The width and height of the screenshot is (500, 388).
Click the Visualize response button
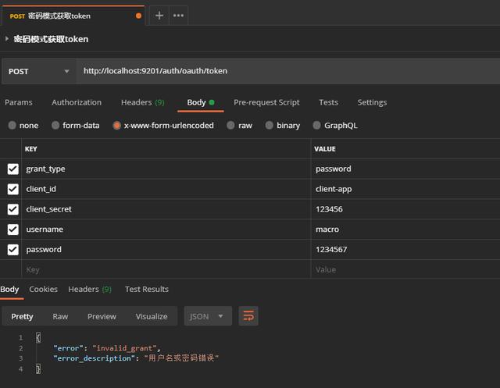click(152, 316)
